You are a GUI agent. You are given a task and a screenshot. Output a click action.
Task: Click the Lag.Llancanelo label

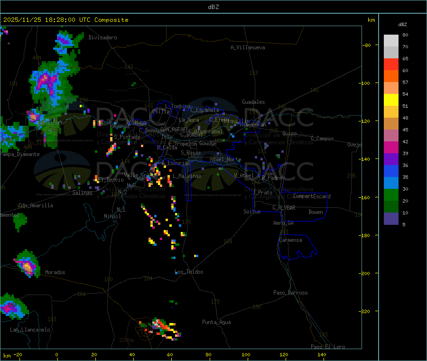coord(30,330)
